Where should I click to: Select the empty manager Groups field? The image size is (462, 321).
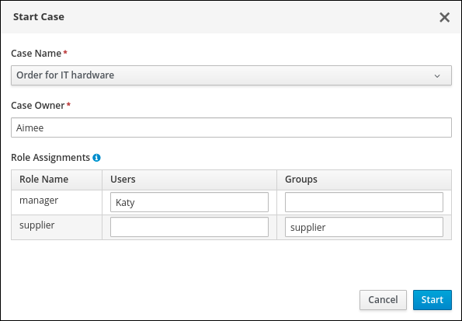[364, 202]
